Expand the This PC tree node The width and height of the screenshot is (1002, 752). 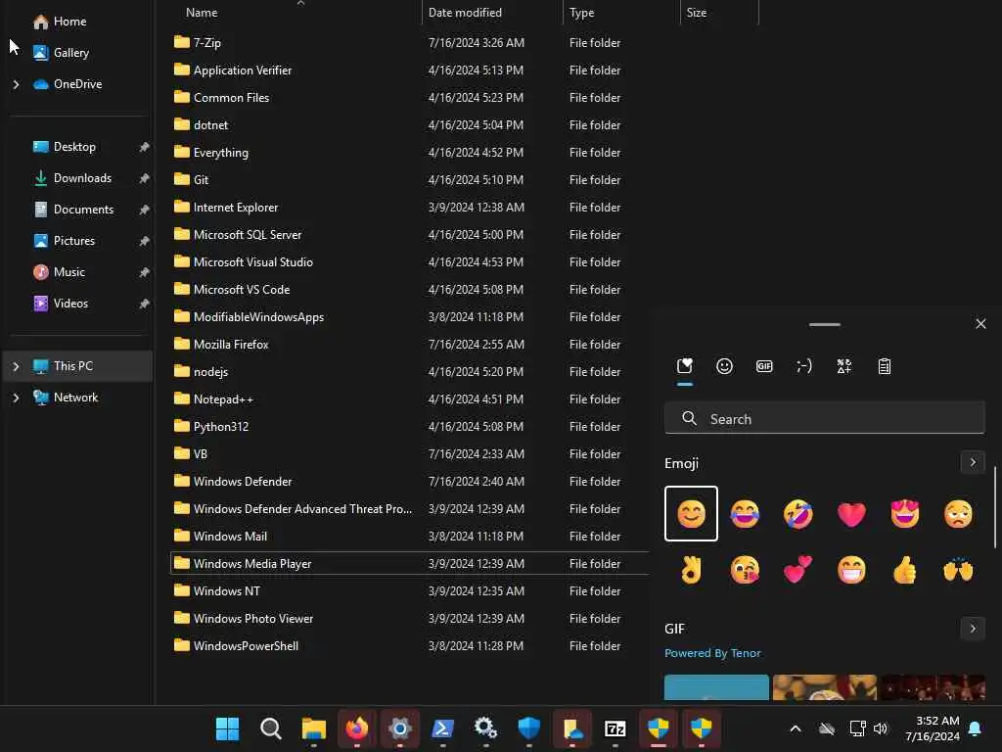pos(16,366)
